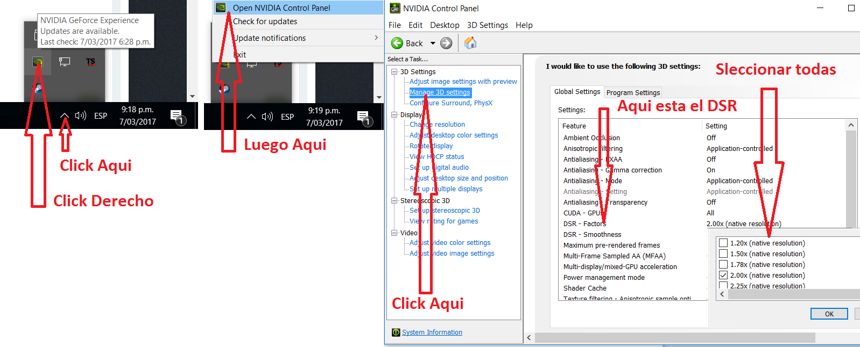This screenshot has width=860, height=347.
Task: Click the 9:19 p.m. taskbar clock
Action: tap(324, 117)
